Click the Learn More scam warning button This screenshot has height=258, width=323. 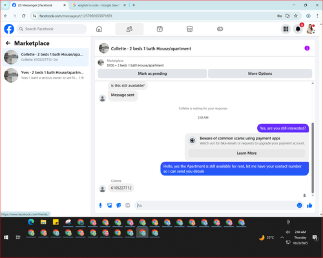point(247,153)
